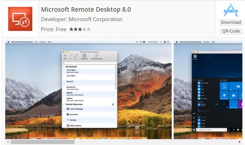Collapse the My Desktops section
The height and width of the screenshot is (145, 245).
(x=64, y=67)
